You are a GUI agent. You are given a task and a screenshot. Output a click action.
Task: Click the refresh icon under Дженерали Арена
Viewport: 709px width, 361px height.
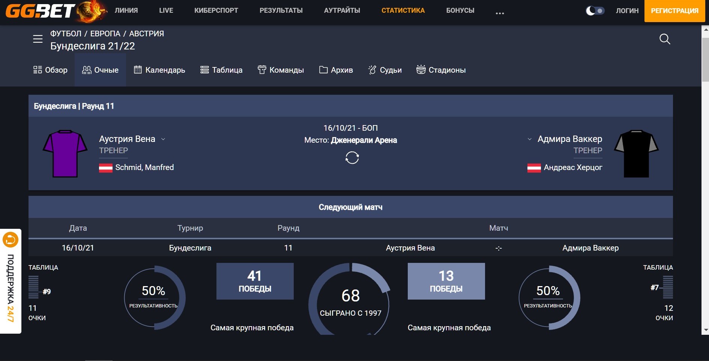(352, 158)
